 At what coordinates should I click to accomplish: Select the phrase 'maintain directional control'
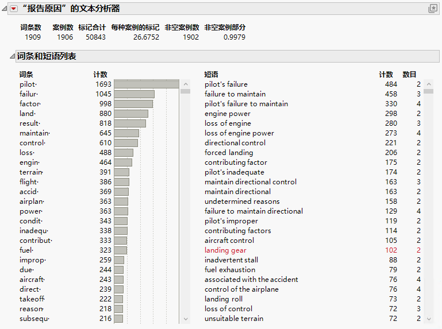coord(251,182)
